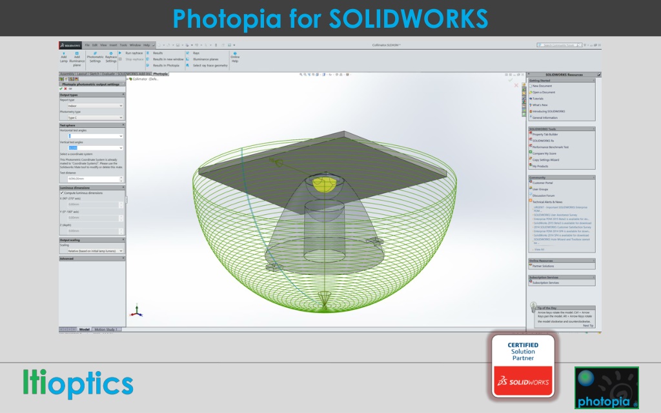Switch to the Sketch tab

94,74
